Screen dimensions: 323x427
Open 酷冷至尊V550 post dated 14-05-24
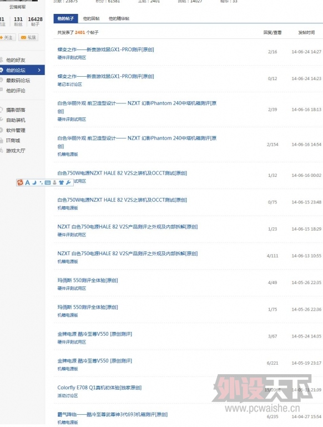[94, 334]
